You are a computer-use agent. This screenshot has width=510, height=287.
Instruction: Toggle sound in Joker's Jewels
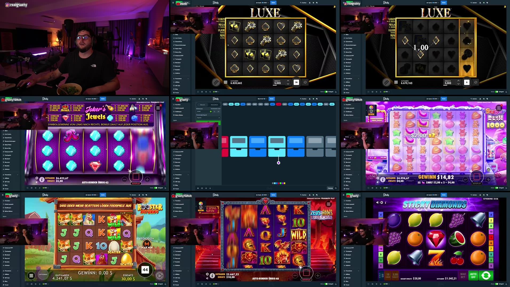(x=37, y=182)
